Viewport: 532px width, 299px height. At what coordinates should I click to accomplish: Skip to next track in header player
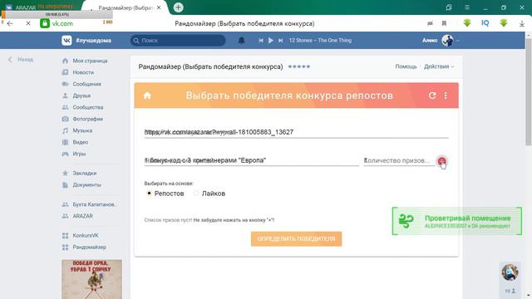[281, 41]
